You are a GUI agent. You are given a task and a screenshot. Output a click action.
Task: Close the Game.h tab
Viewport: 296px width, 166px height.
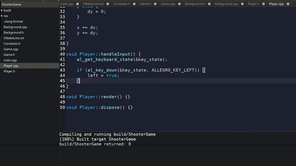pyautogui.click(x=155, y=4)
